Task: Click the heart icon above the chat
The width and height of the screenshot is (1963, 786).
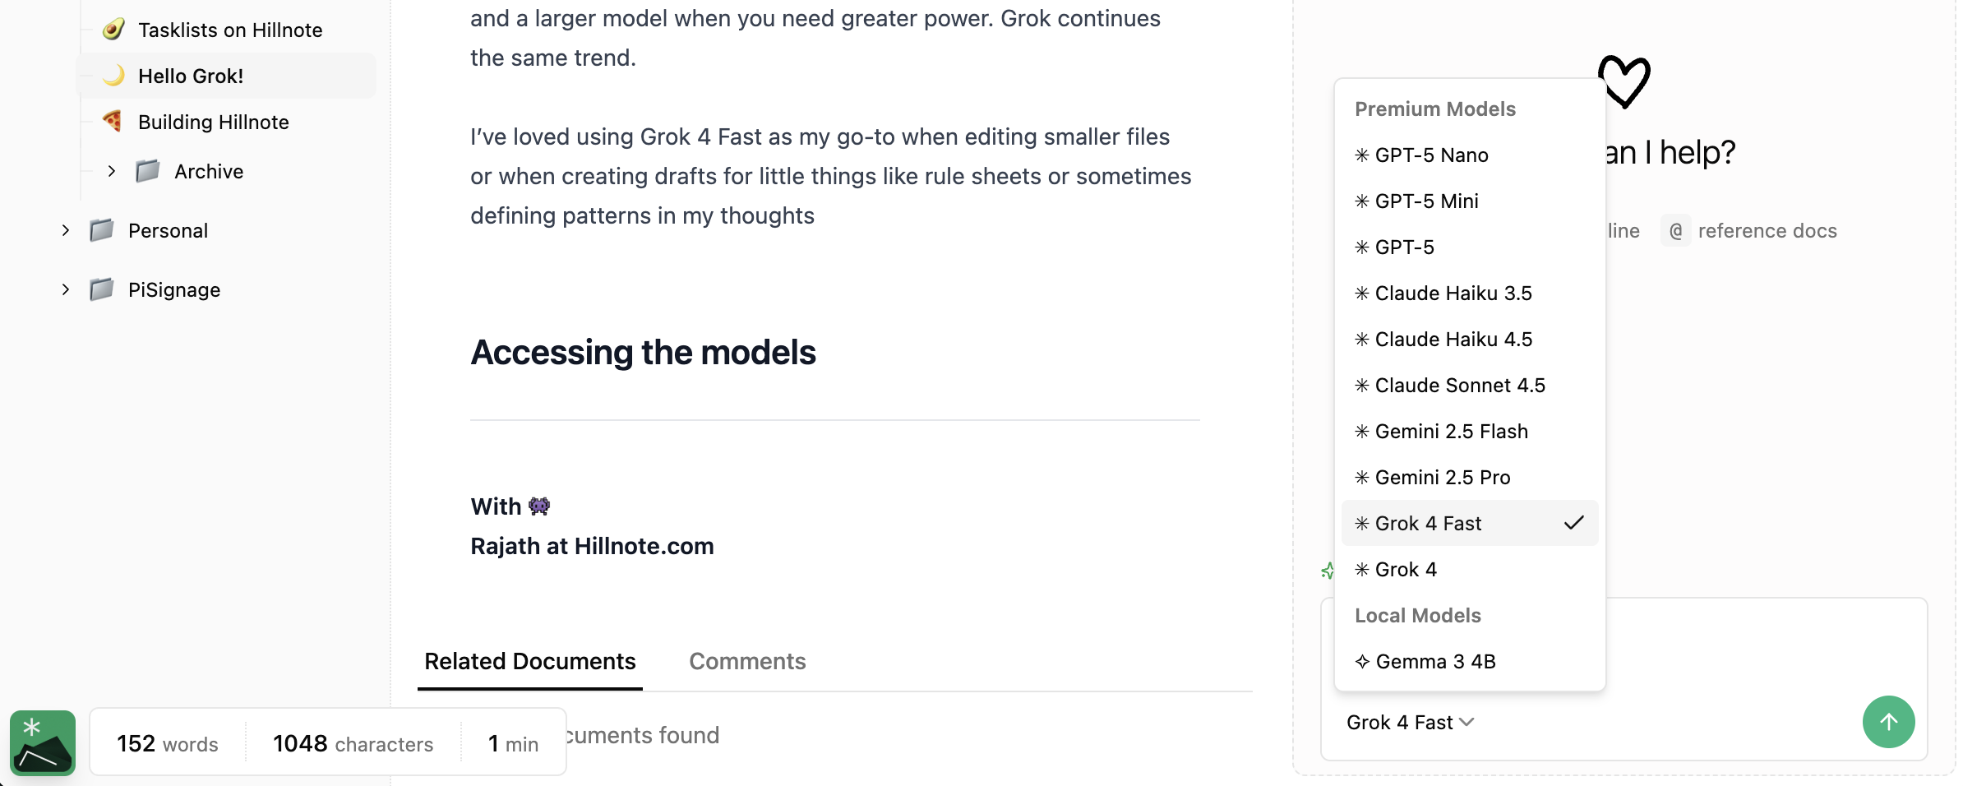Action: point(1624,81)
